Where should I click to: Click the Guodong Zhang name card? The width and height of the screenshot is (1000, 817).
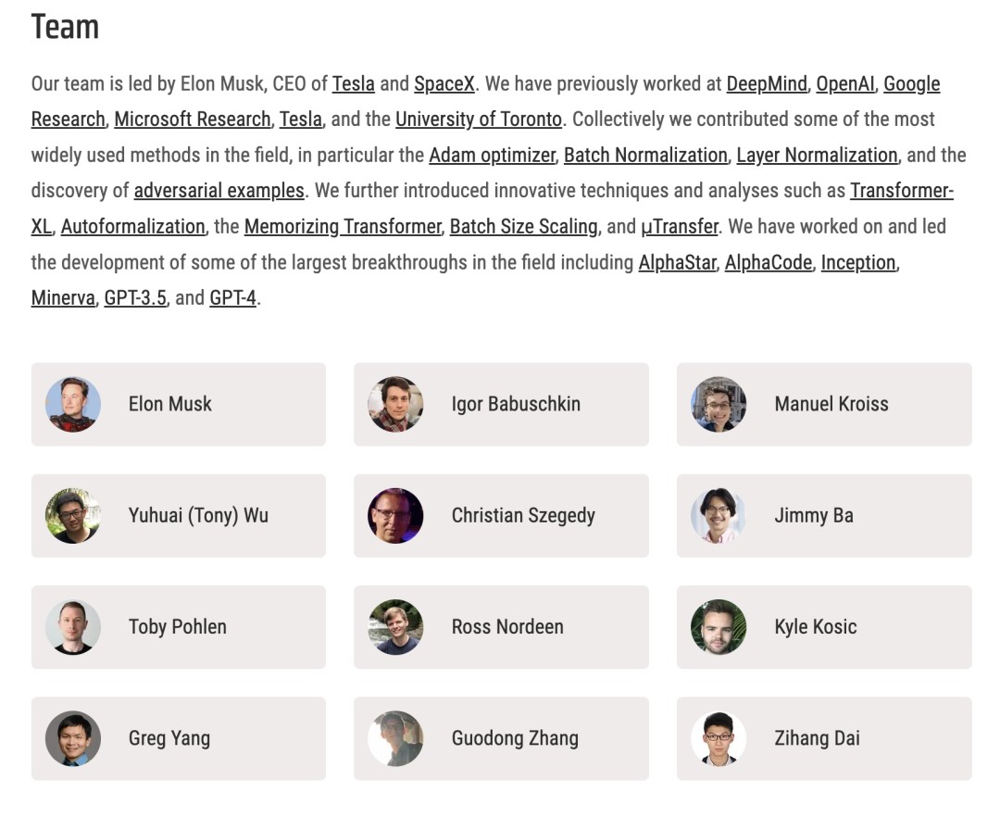pyautogui.click(x=501, y=738)
